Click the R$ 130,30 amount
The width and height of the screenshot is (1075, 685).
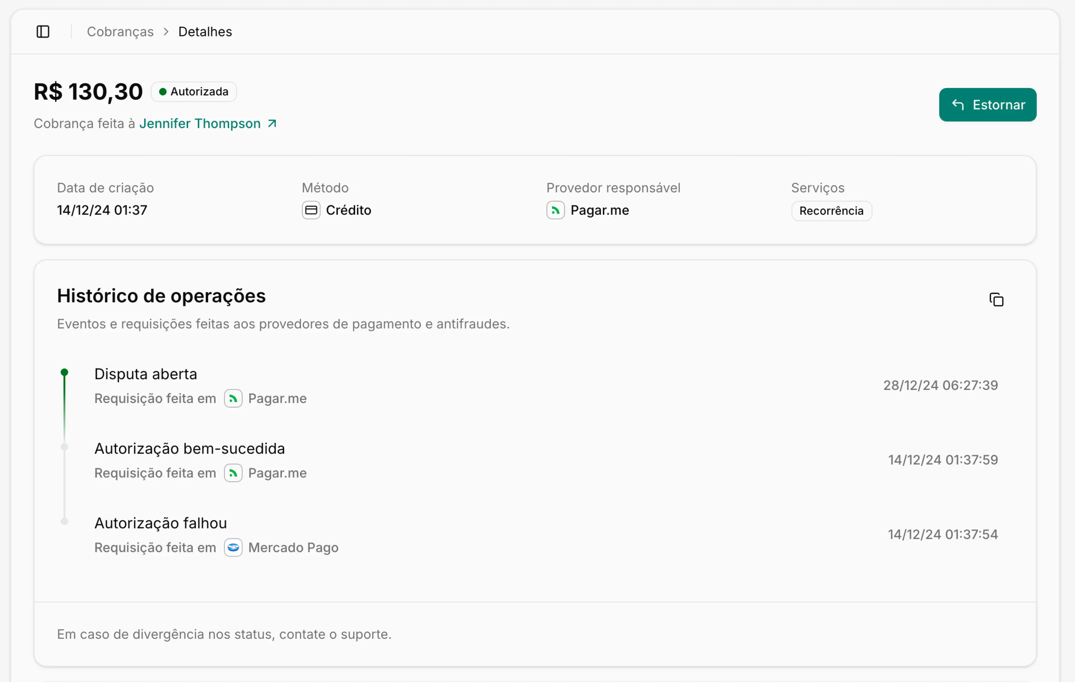pos(89,92)
